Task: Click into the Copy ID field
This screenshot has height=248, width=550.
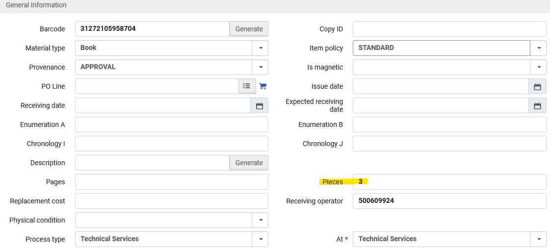Action: click(x=449, y=29)
